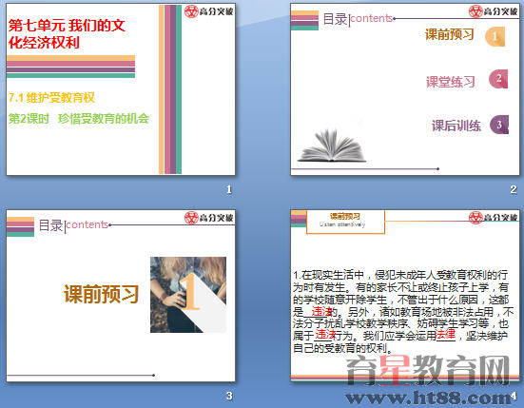
Task: Click slide number 1 label
Action: tap(229, 190)
